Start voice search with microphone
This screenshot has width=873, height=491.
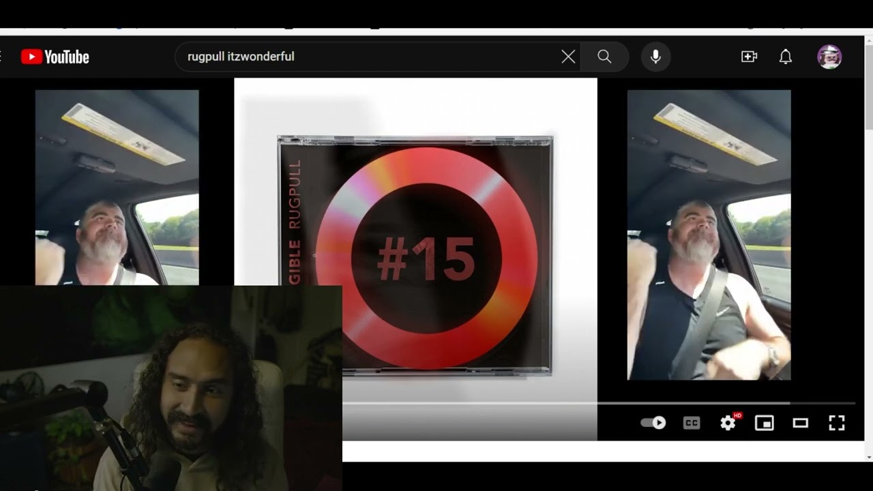click(x=655, y=57)
